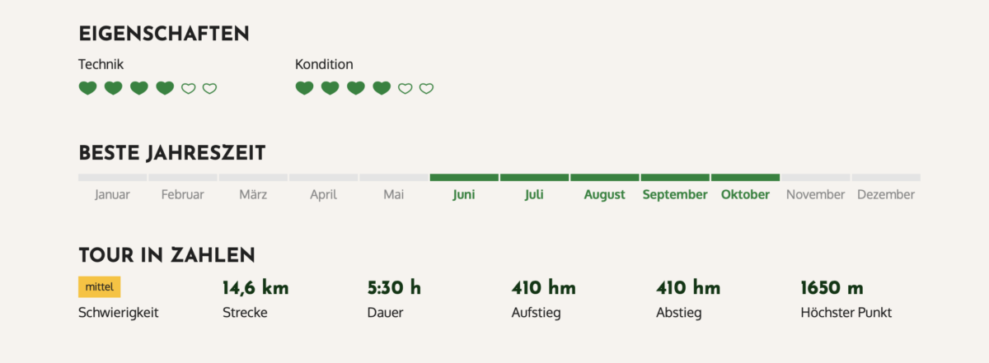Viewport: 989px width, 363px height.
Task: Click the yellow mittel difficulty badge
Action: click(x=100, y=286)
